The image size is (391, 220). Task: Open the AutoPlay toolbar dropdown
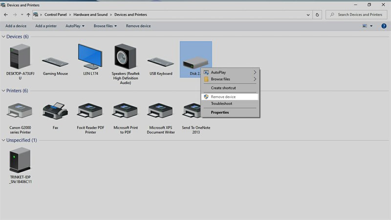click(x=75, y=26)
